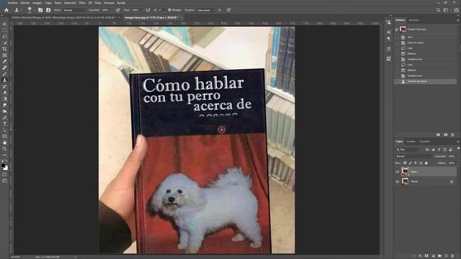Create a new layer in Layers panel
Image resolution: width=461 pixels, height=259 pixels.
click(x=446, y=256)
